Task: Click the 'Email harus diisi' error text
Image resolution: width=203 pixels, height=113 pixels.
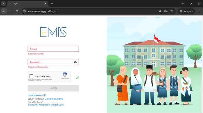Action: pos(36,54)
